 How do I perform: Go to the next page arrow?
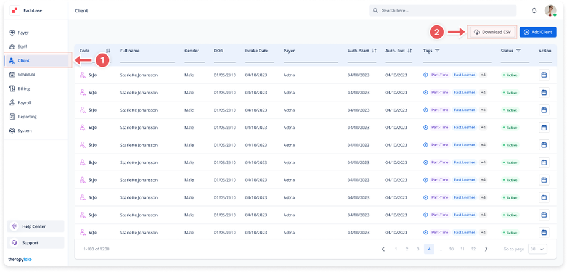tap(486, 249)
